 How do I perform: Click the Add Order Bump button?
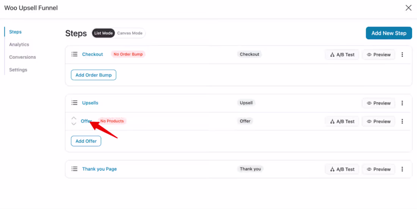click(x=94, y=75)
